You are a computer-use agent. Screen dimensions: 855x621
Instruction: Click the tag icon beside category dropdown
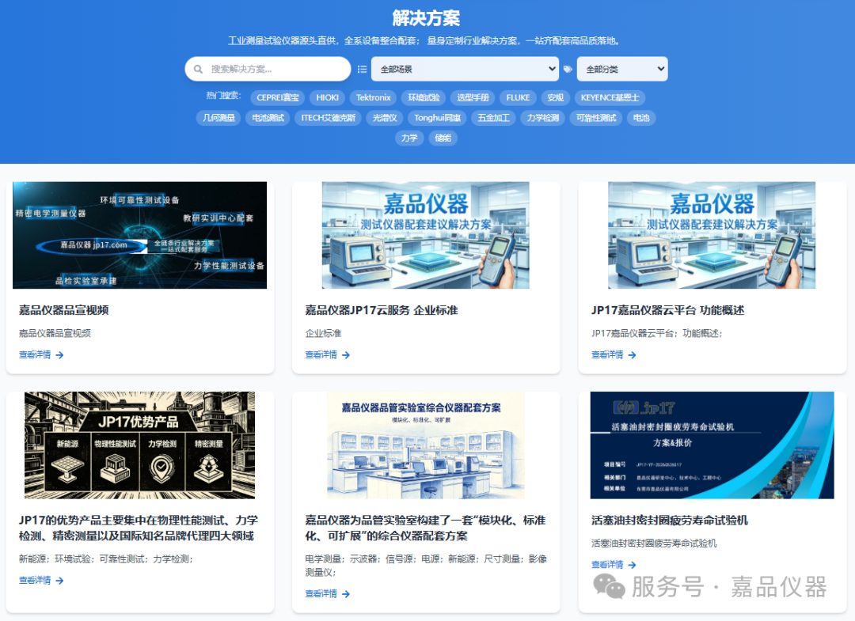coord(568,69)
